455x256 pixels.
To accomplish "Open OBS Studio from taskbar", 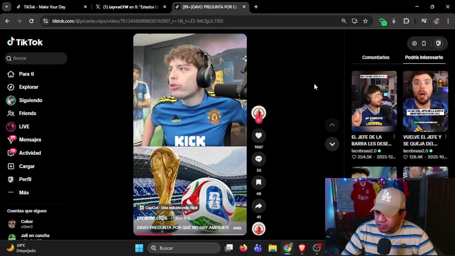I will pyautogui.click(x=316, y=248).
